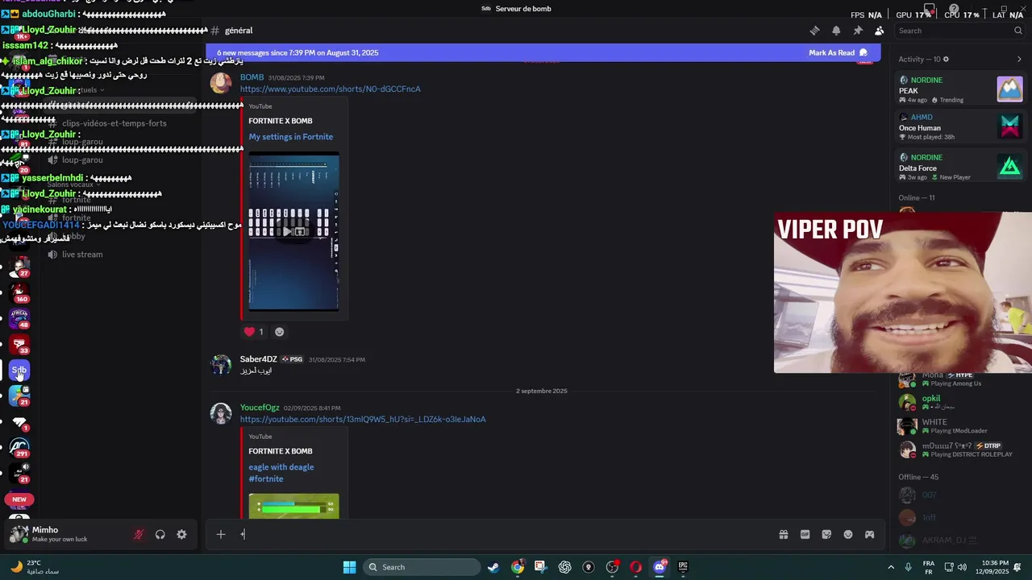Select the server with 160 badge

[x=19, y=293]
